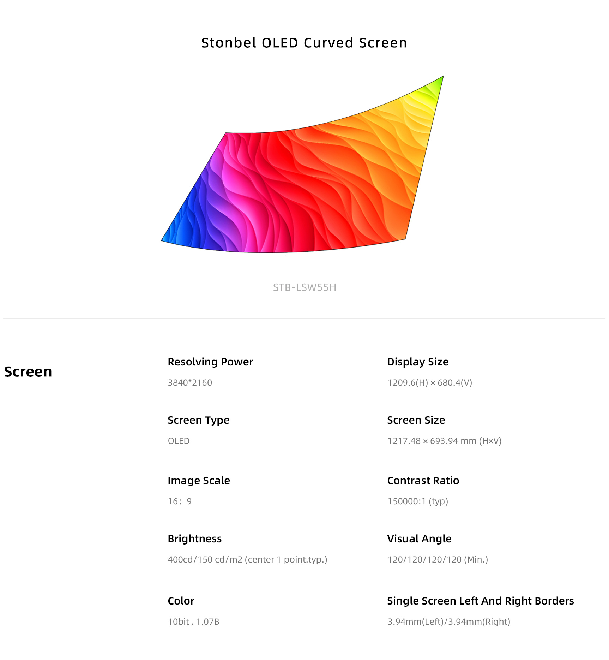Click the Resolving Power label
This screenshot has height=660, width=609.
210,362
